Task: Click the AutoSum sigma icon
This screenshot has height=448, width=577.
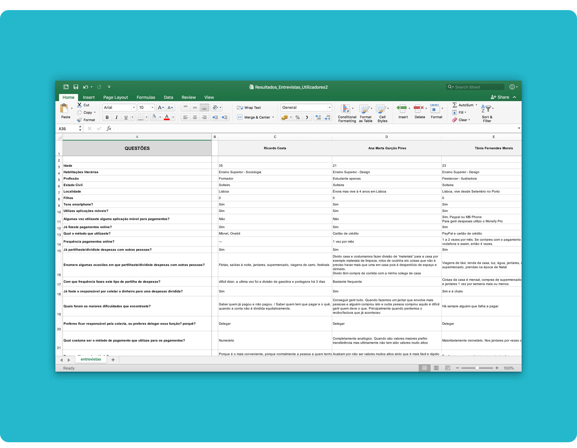Action: coord(454,105)
